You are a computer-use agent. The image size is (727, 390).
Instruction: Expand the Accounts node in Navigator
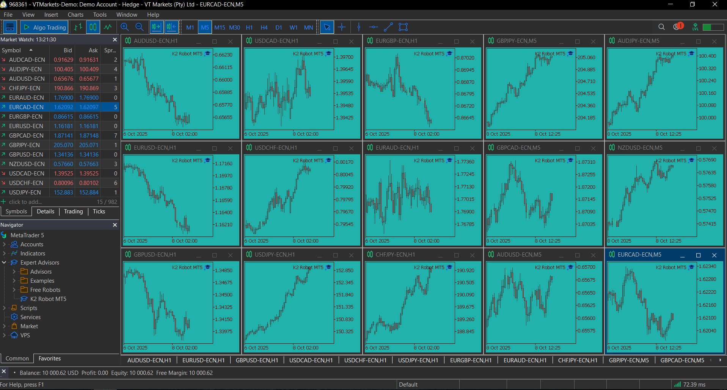point(4,244)
